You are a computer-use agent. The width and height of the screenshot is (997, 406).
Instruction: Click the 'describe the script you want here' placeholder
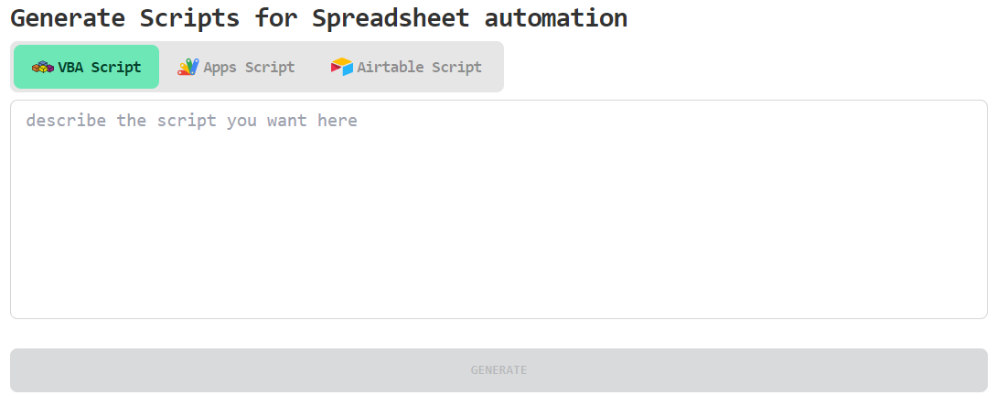click(x=191, y=121)
